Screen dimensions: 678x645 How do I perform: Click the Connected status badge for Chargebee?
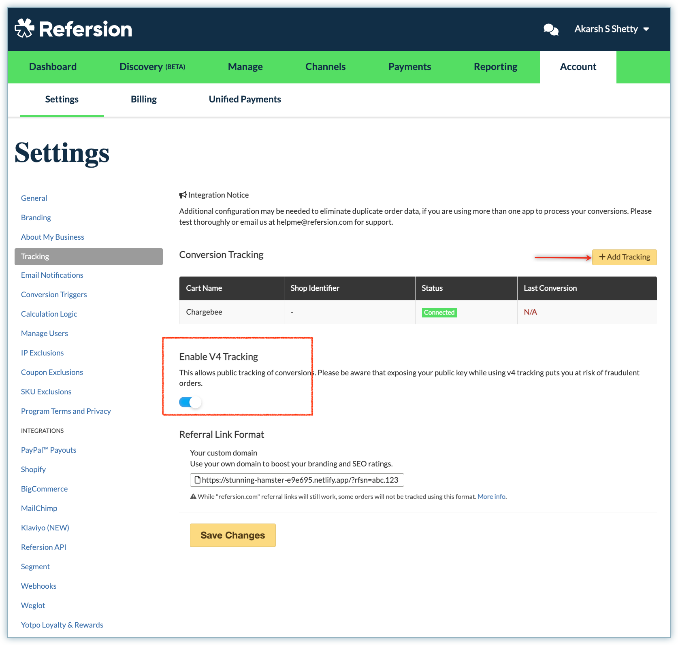pyautogui.click(x=439, y=313)
